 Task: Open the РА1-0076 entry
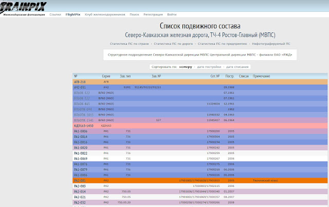(x=81, y=164)
